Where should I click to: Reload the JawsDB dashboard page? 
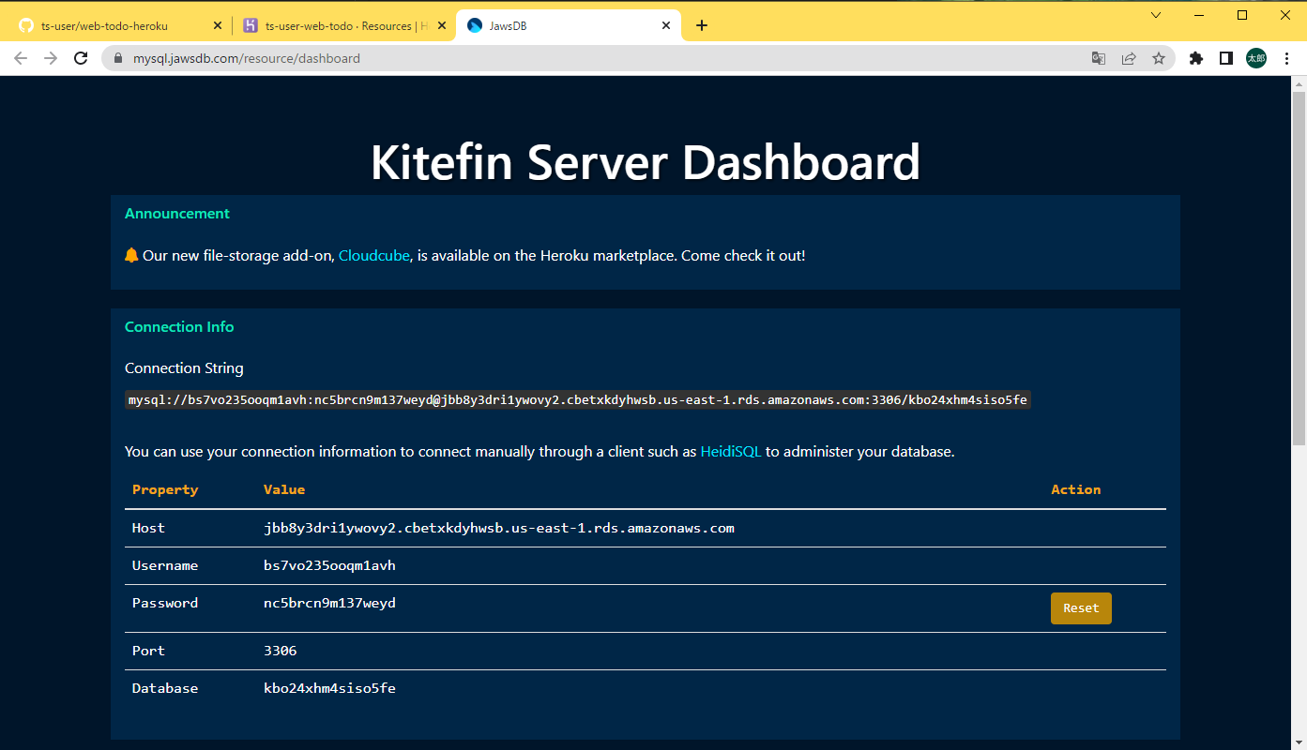pos(82,58)
